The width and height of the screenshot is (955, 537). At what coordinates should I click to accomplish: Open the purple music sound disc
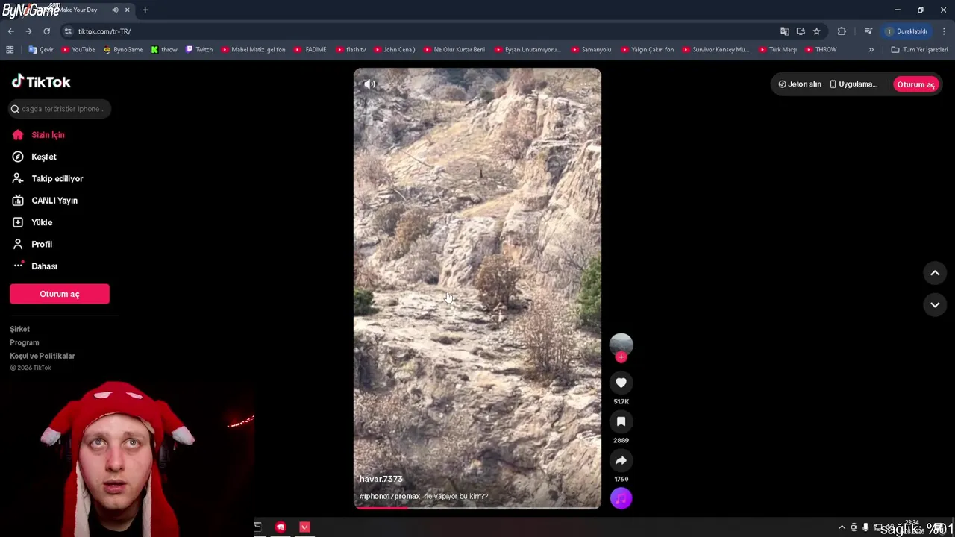621,498
